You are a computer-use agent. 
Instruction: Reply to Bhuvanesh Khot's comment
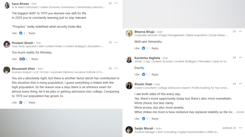(32, 103)
